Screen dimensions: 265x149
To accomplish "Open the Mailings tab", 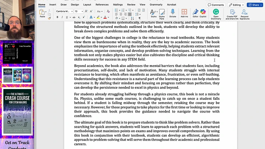I will point(118,4).
